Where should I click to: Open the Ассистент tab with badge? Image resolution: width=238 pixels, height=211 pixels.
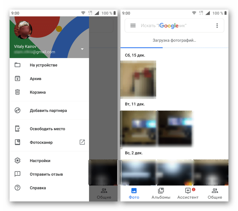point(188,193)
